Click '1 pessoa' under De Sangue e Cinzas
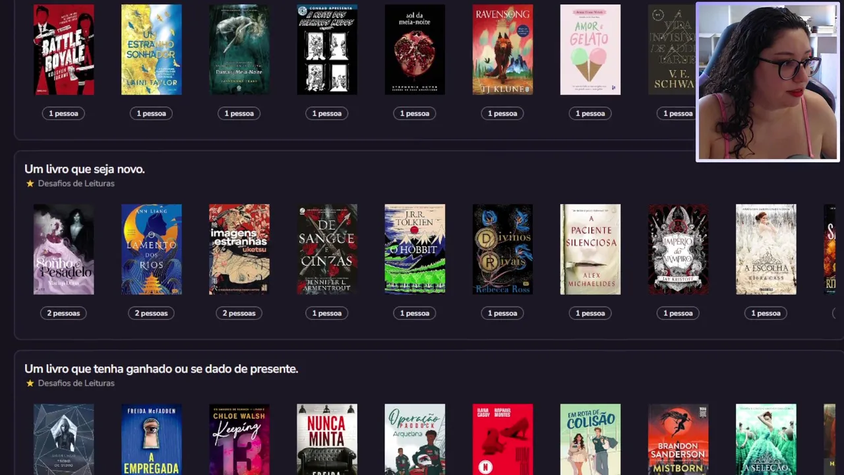 point(326,313)
